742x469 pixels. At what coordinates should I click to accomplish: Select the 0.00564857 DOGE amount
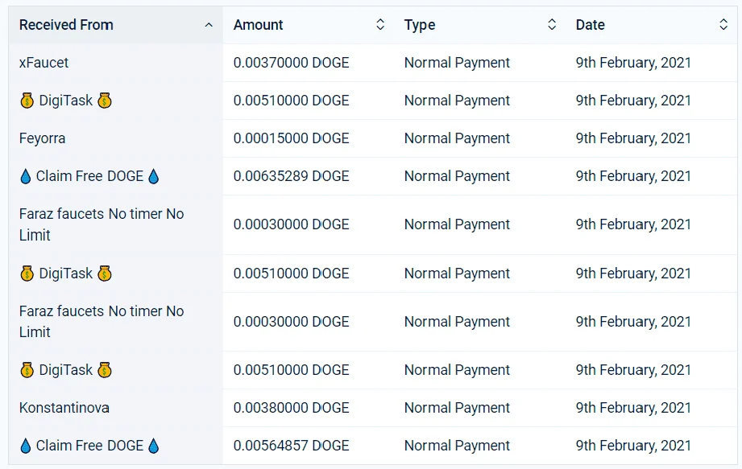[291, 446]
